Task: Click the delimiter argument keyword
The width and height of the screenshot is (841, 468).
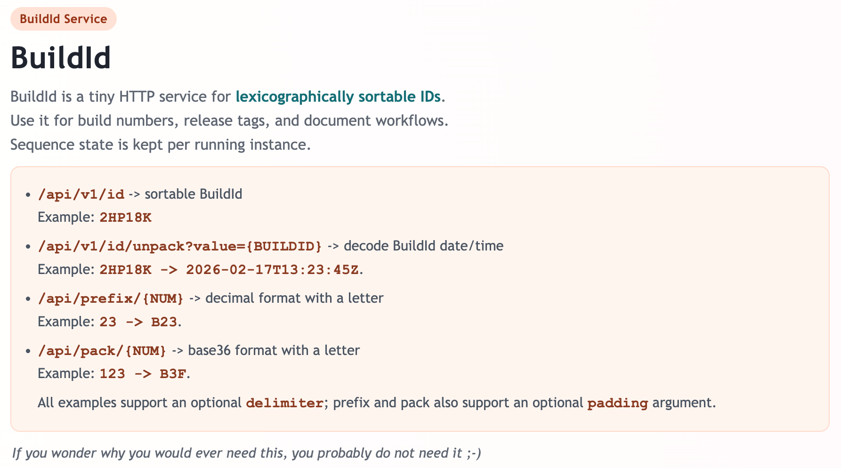Action: 284,403
